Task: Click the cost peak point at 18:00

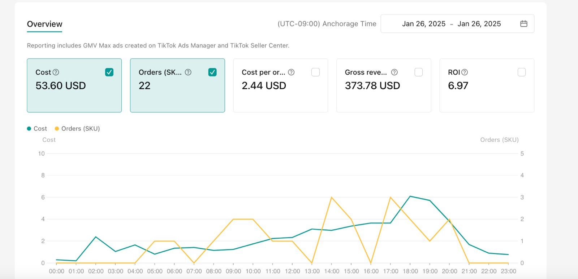Action: click(410, 196)
